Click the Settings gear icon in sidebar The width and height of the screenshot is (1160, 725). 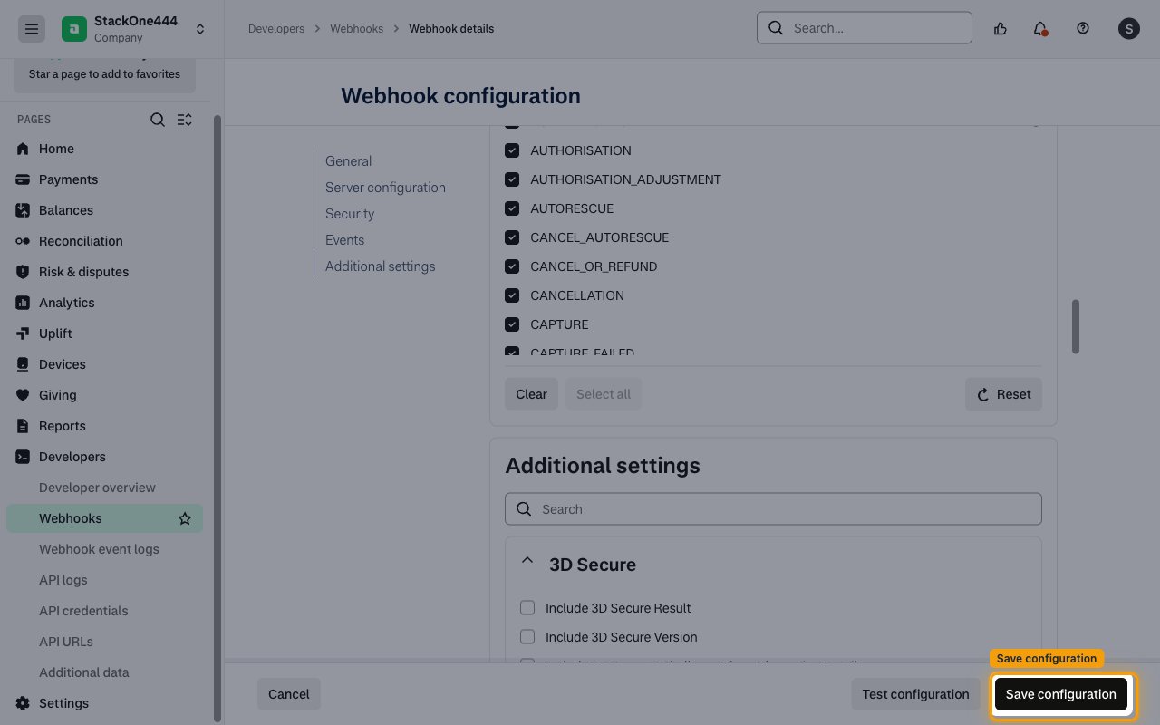23,703
